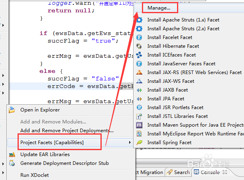Image resolution: width=244 pixels, height=180 pixels.
Task: Choose Add and Remove Project Deployments...
Action: point(67,130)
